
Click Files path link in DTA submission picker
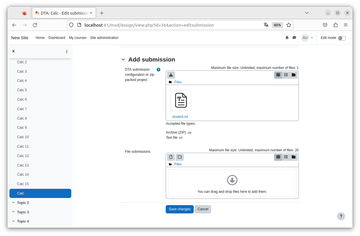click(x=178, y=82)
